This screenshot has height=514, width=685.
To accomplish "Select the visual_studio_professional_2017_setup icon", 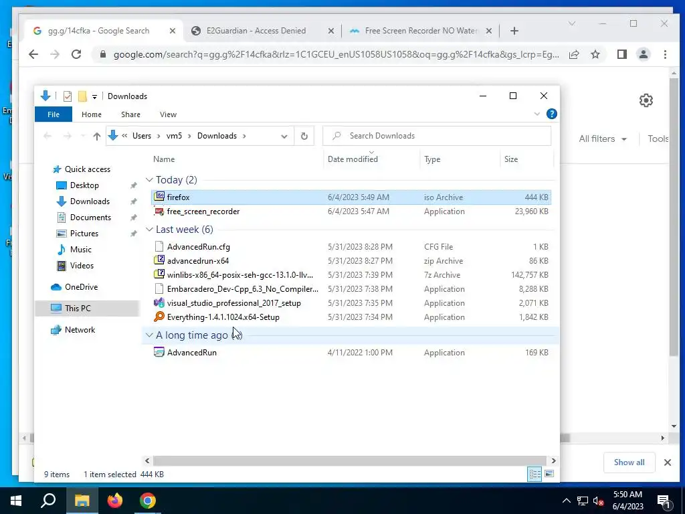I will pos(159,303).
